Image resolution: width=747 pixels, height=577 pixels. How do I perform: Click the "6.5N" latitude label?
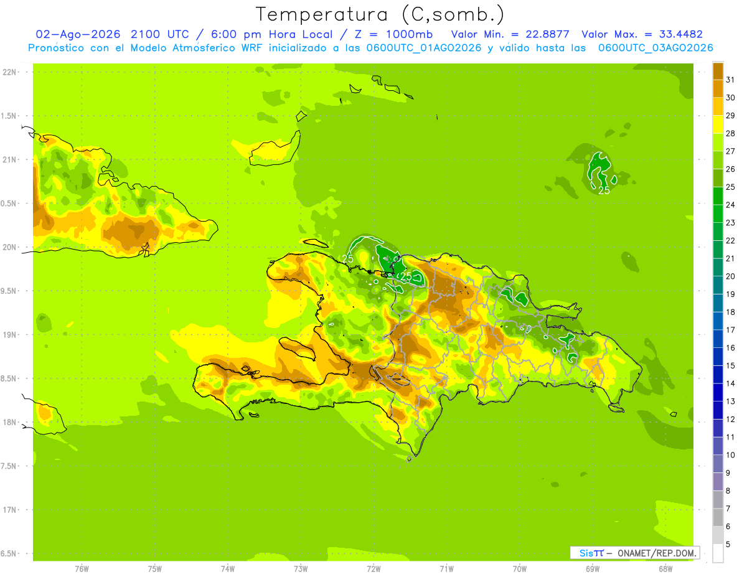[9, 553]
